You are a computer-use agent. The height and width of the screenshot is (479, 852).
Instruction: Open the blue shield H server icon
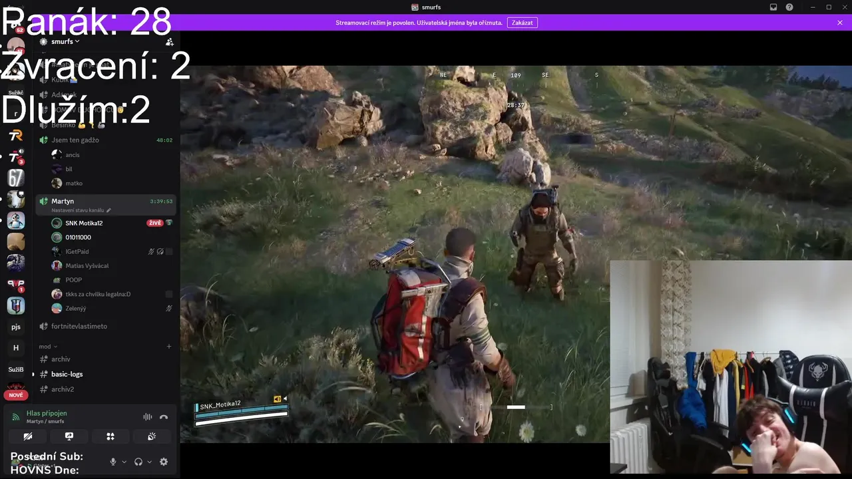click(x=16, y=305)
